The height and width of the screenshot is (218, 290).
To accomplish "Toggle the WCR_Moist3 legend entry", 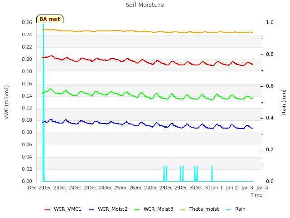I will pyautogui.click(x=154, y=209).
